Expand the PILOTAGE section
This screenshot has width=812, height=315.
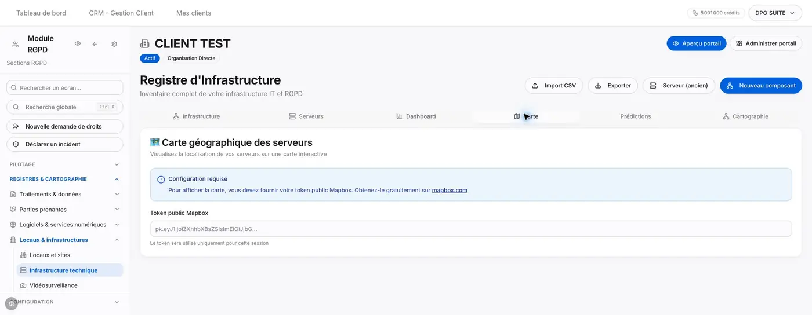[x=65, y=164]
